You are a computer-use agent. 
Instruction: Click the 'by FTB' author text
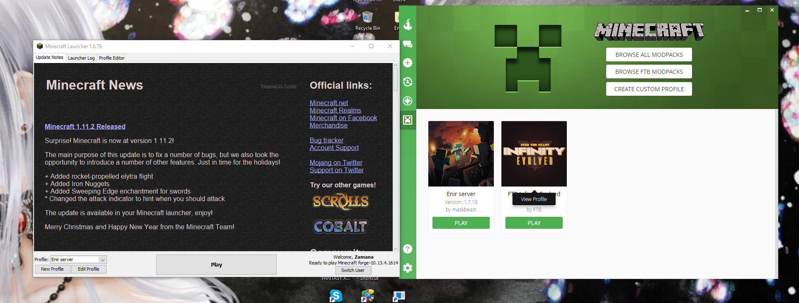click(x=534, y=210)
